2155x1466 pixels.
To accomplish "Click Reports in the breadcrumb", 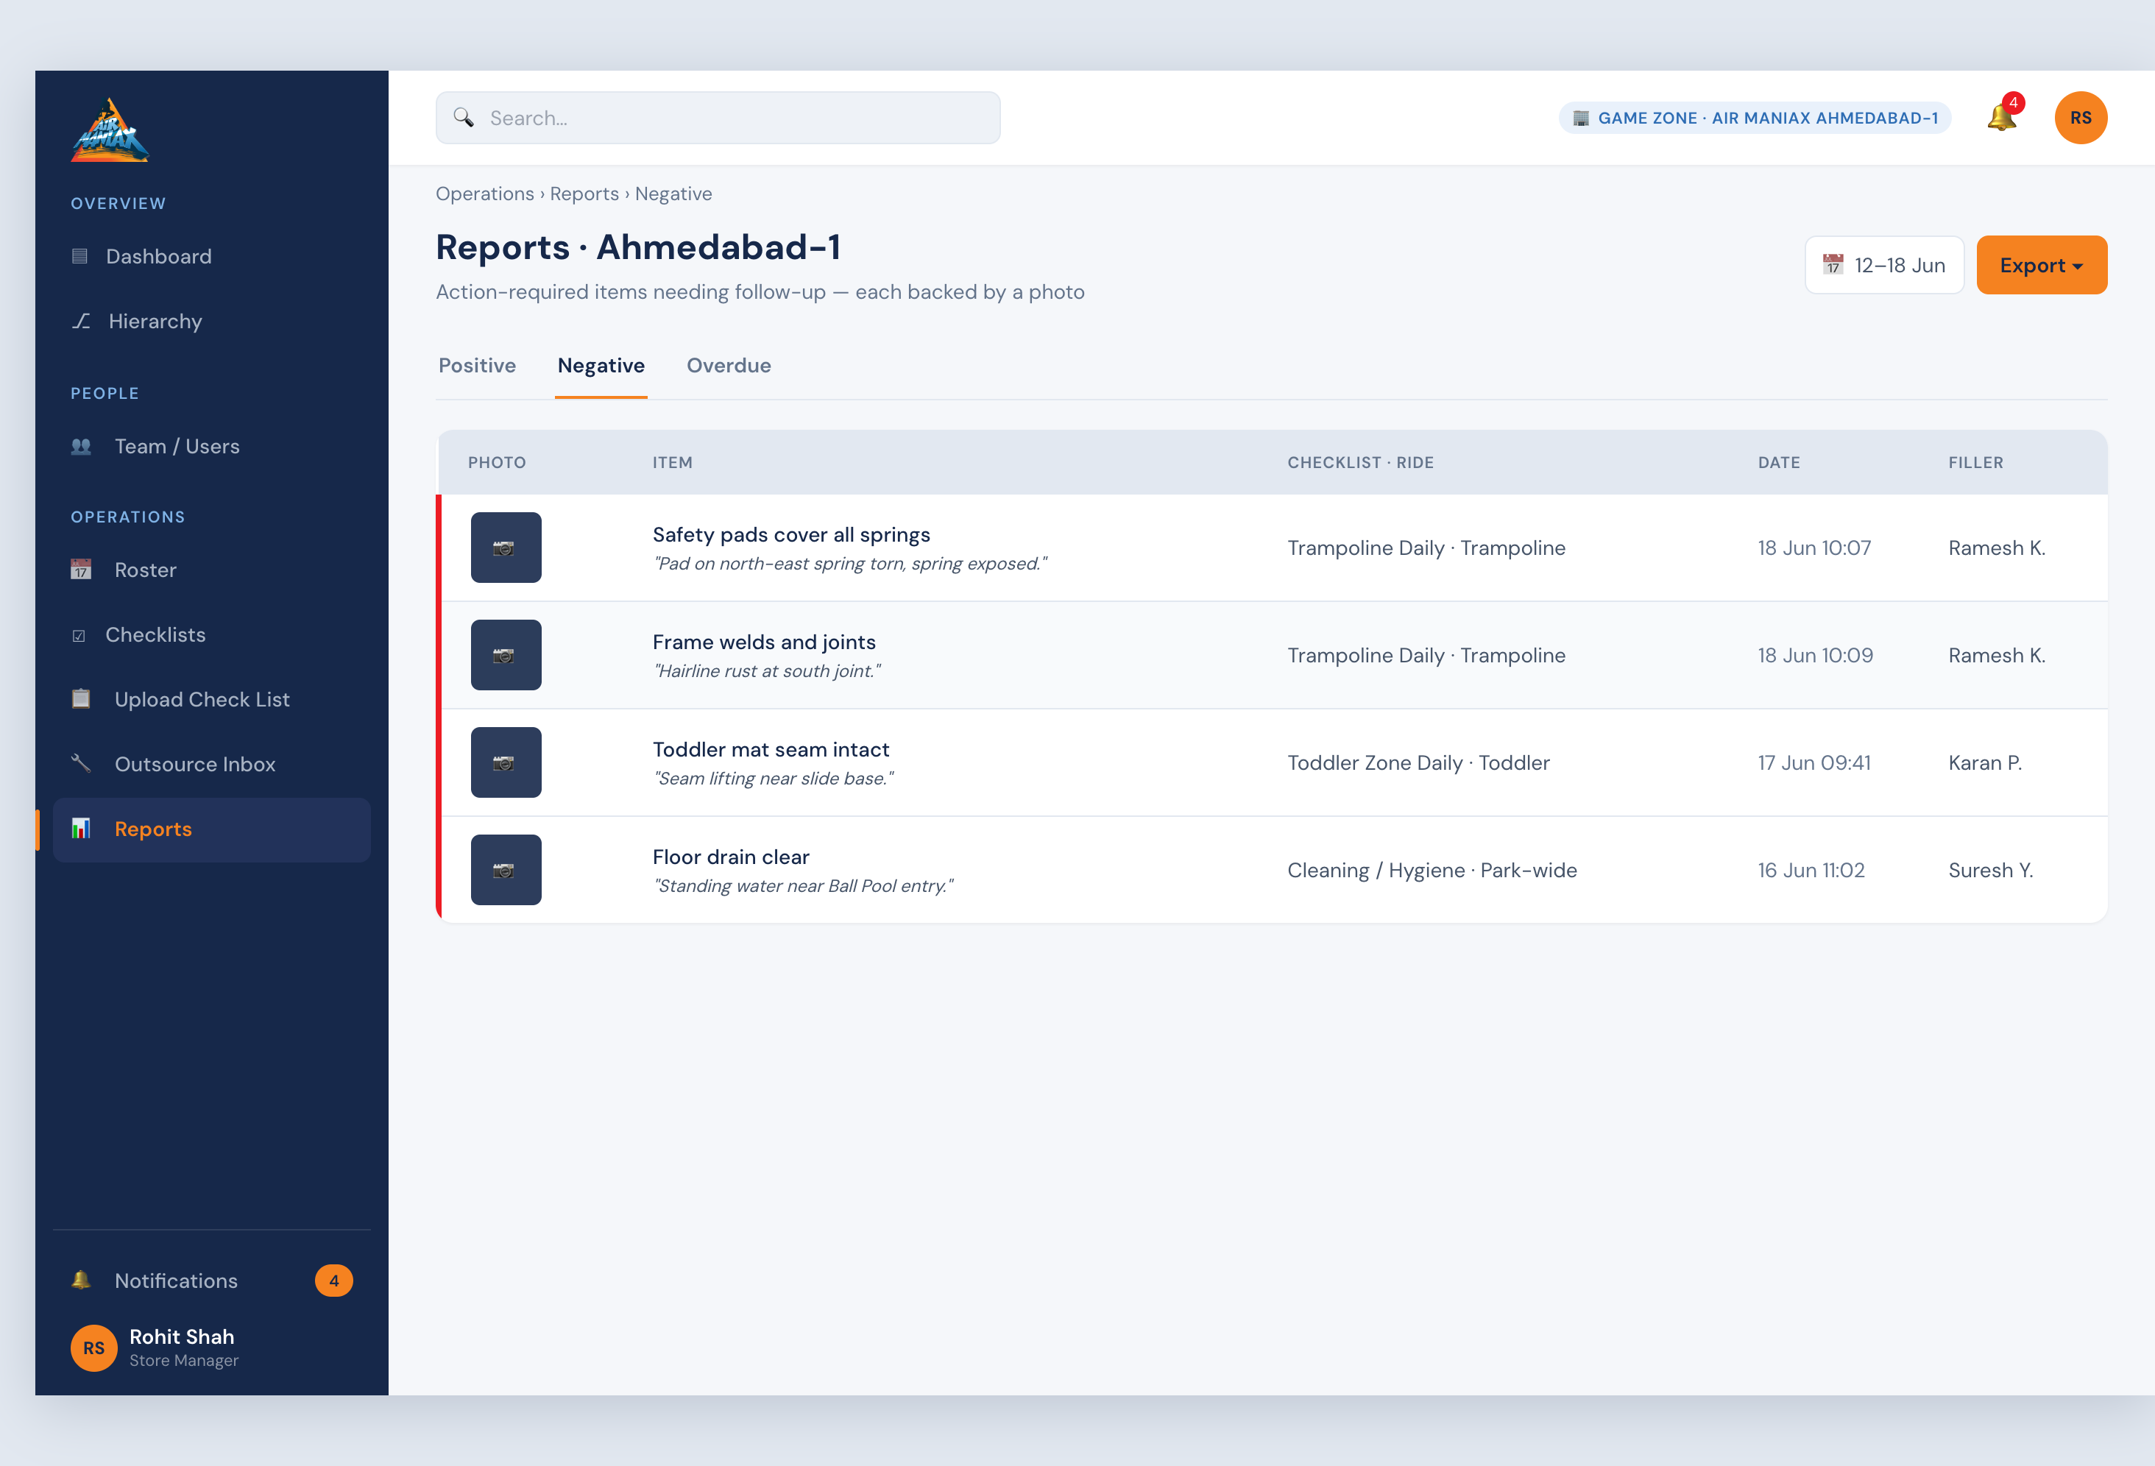I will [584, 194].
